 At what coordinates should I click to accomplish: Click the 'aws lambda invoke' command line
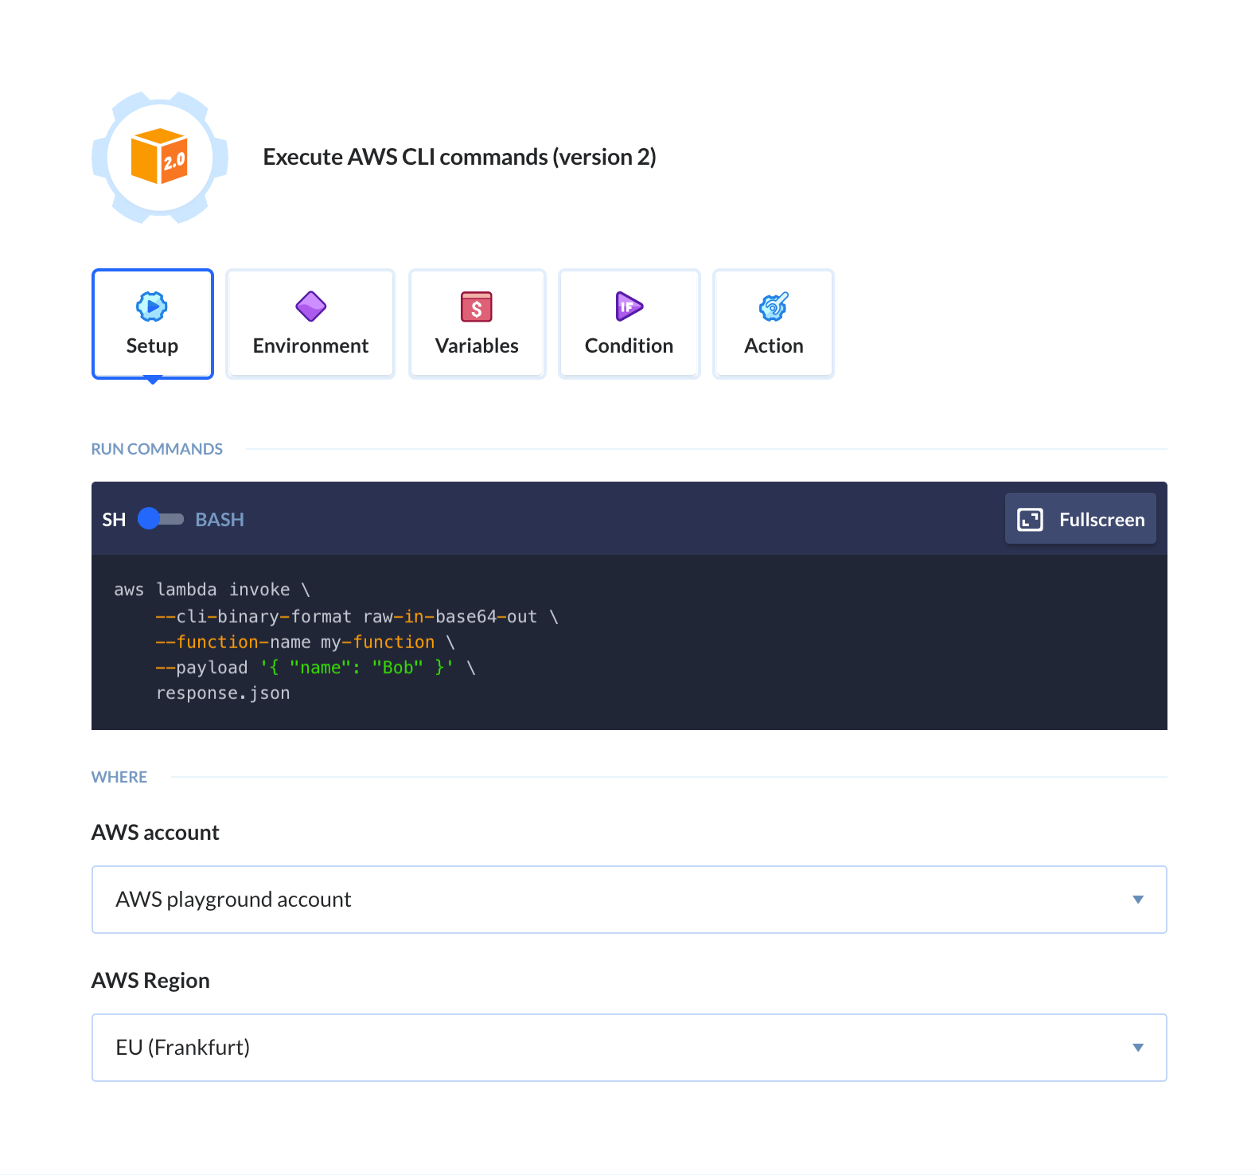tap(212, 590)
